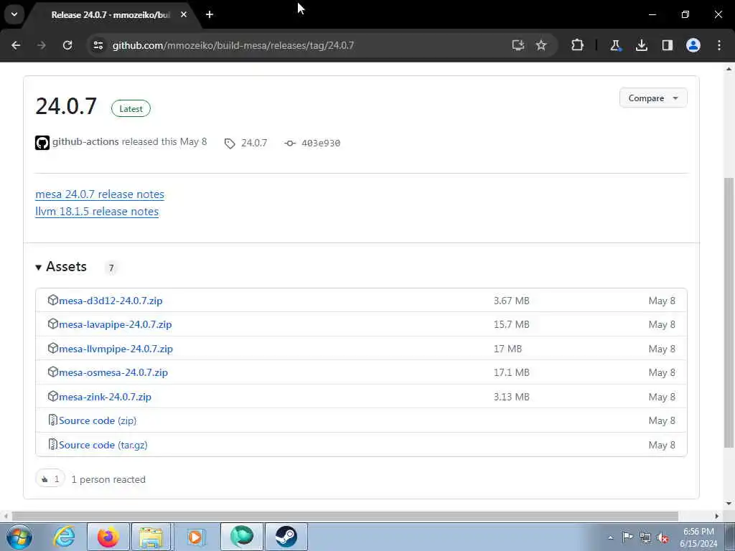This screenshot has width=735, height=551.
Task: Click file icon beside Source code (tar.gz)
Action: [x=53, y=443]
